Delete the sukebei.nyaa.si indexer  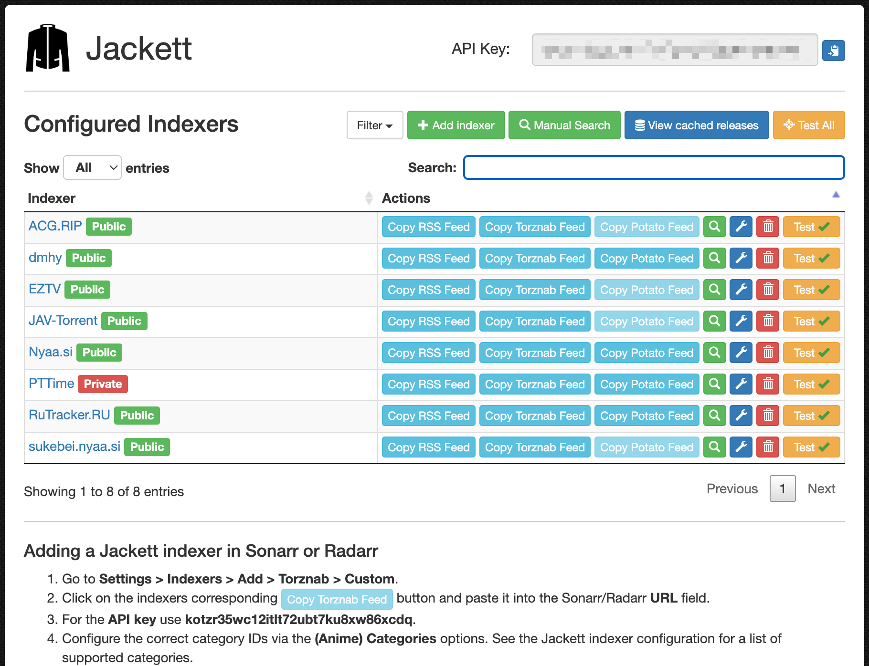coord(768,447)
